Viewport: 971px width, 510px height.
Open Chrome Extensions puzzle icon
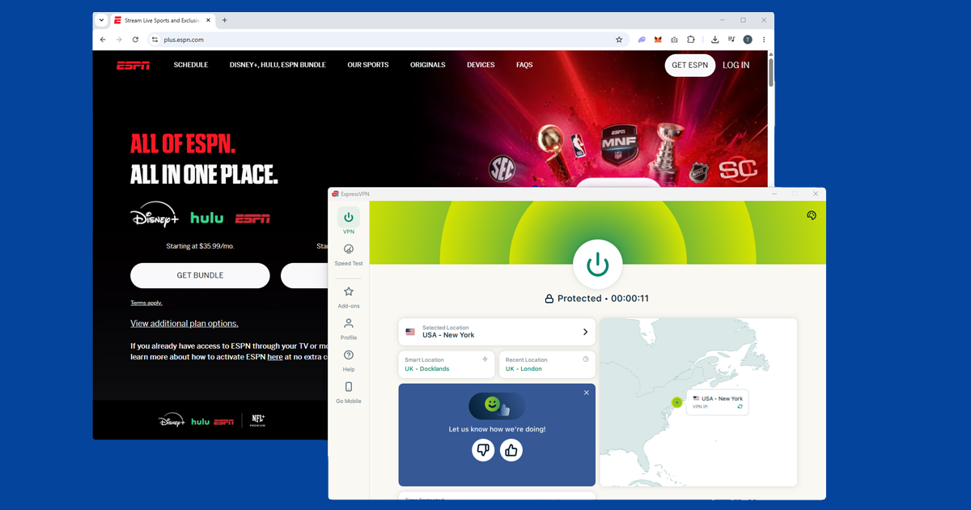click(x=691, y=39)
